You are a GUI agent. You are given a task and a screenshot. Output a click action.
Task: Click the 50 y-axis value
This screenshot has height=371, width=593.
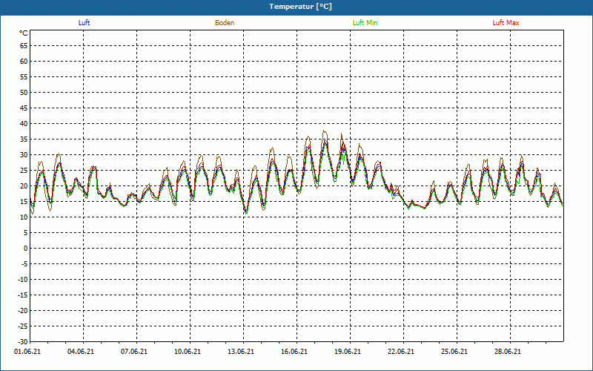coord(24,92)
